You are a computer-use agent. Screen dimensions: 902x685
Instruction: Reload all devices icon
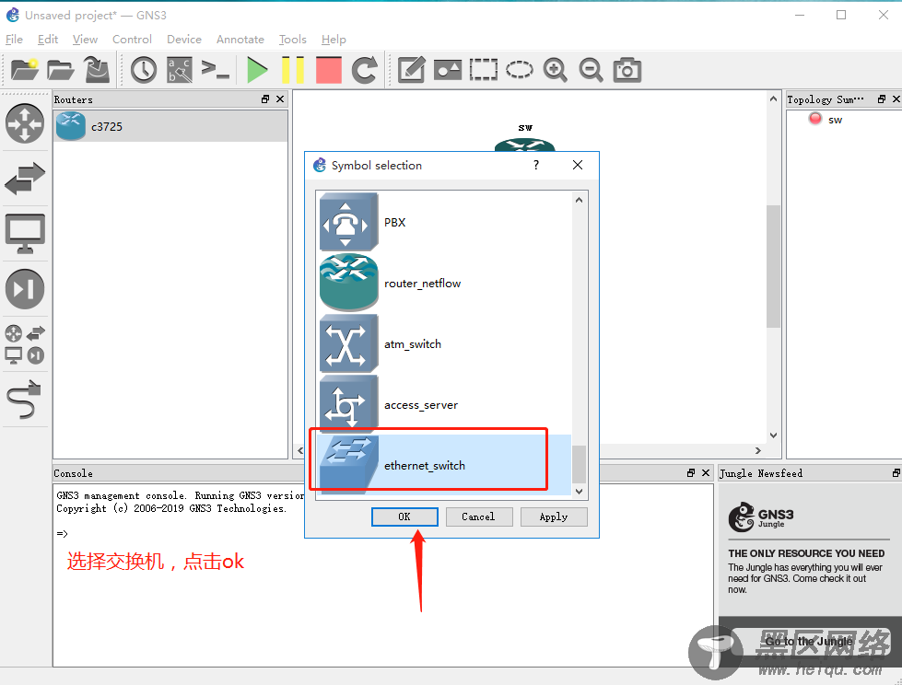(365, 70)
